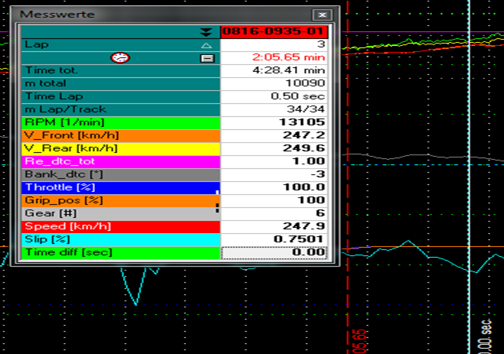The height and width of the screenshot is (354, 504).
Task: Click the Grip_pos [%] channel label
Action: pyautogui.click(x=120, y=200)
